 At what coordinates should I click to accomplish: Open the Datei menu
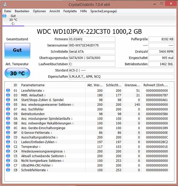point(8,11)
